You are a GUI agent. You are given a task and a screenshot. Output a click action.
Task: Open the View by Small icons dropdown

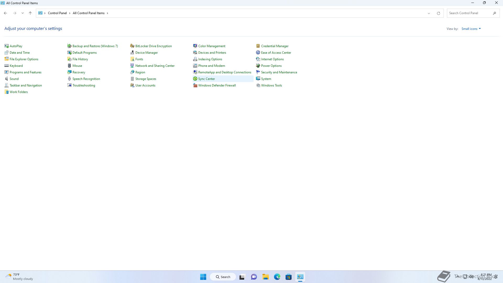coord(471,29)
